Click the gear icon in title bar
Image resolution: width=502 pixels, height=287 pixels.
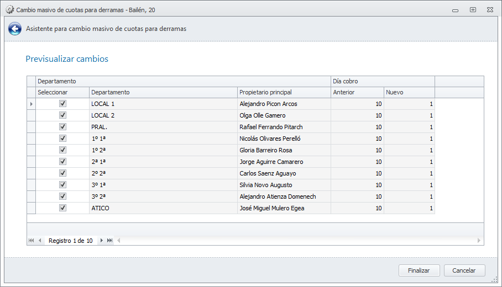[x=9, y=10]
